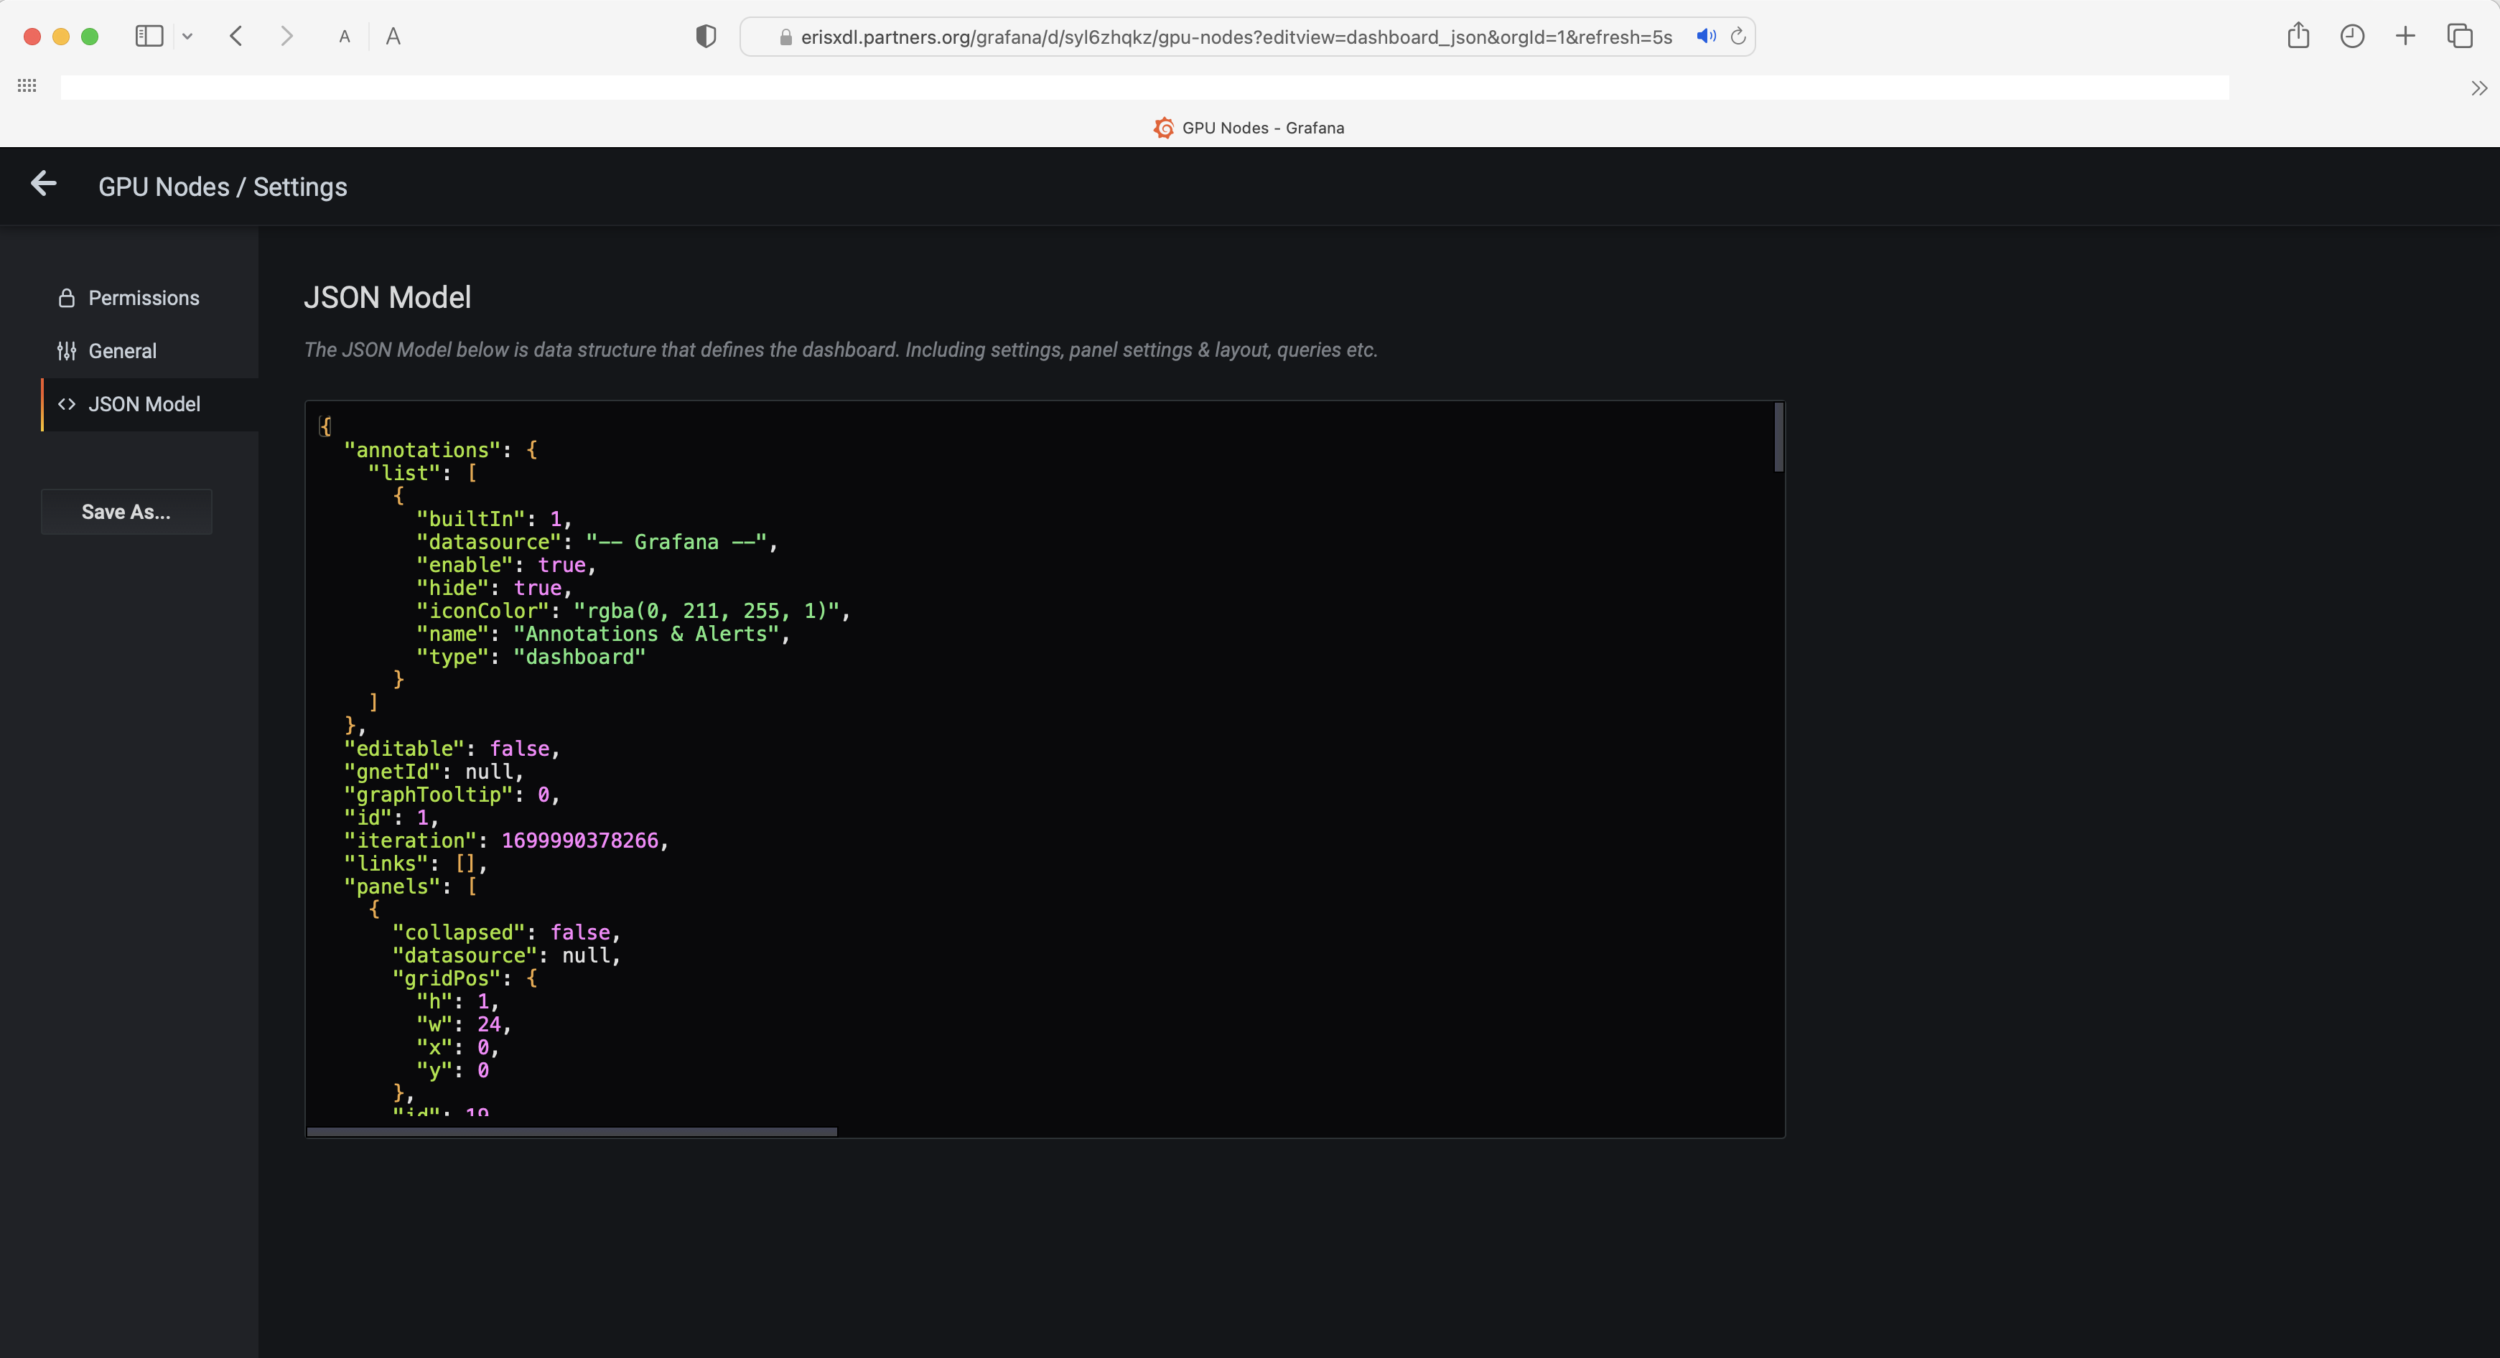The width and height of the screenshot is (2500, 1358).
Task: Select the GPU Nodes - Grafana tab
Action: (x=1249, y=128)
